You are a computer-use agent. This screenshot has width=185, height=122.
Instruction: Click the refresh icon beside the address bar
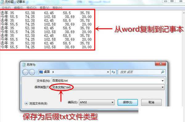coord(113,72)
